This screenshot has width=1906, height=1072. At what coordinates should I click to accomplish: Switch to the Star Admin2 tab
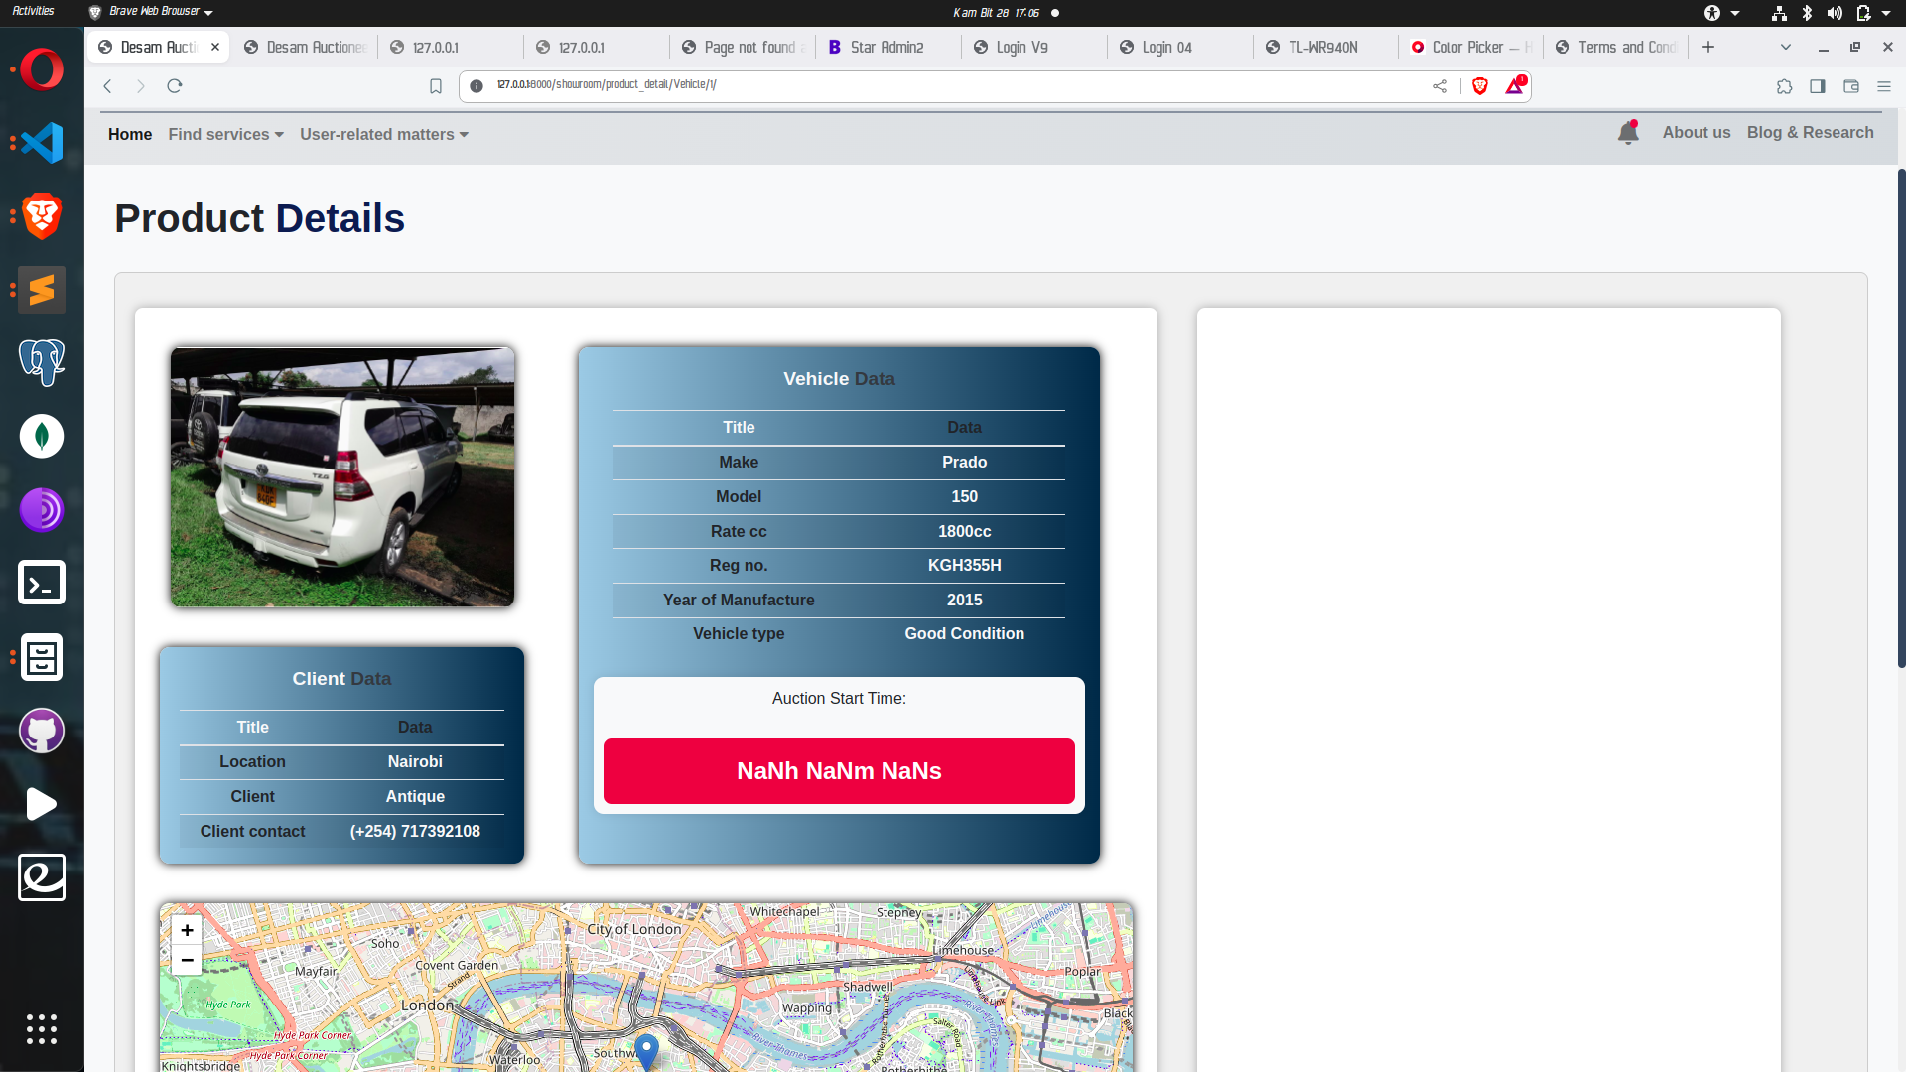click(x=885, y=47)
